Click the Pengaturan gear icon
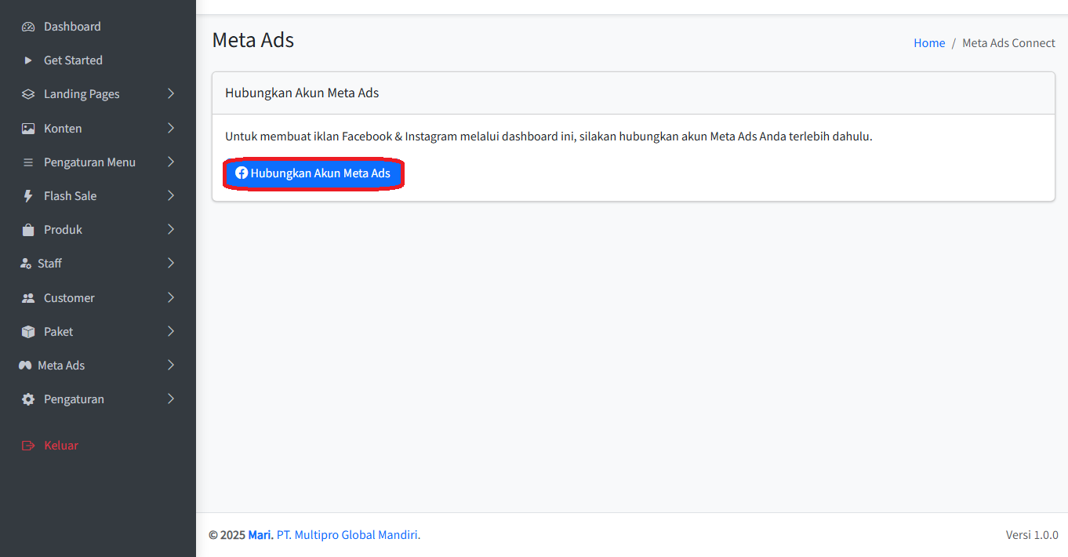1068x557 pixels. point(28,399)
